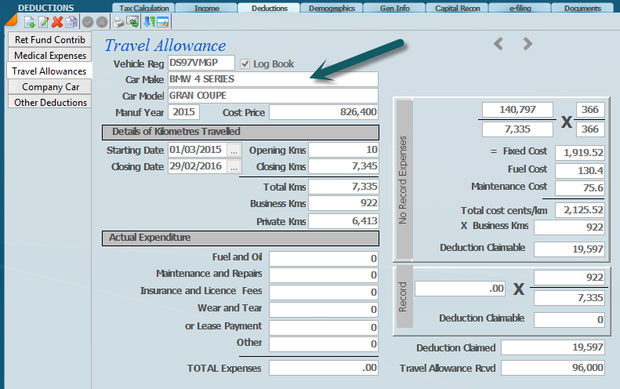Click the edit record pencil icon
The image size is (620, 389).
[x=44, y=22]
